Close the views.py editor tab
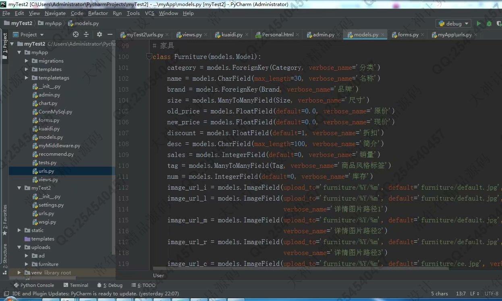This screenshot has height=301, width=502. point(206,35)
